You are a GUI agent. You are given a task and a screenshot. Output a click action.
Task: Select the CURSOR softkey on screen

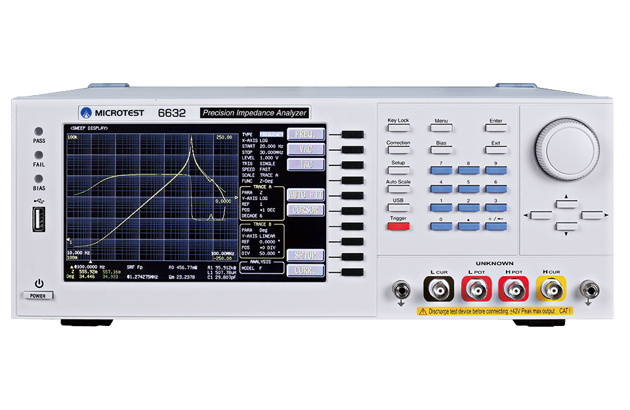point(306,210)
